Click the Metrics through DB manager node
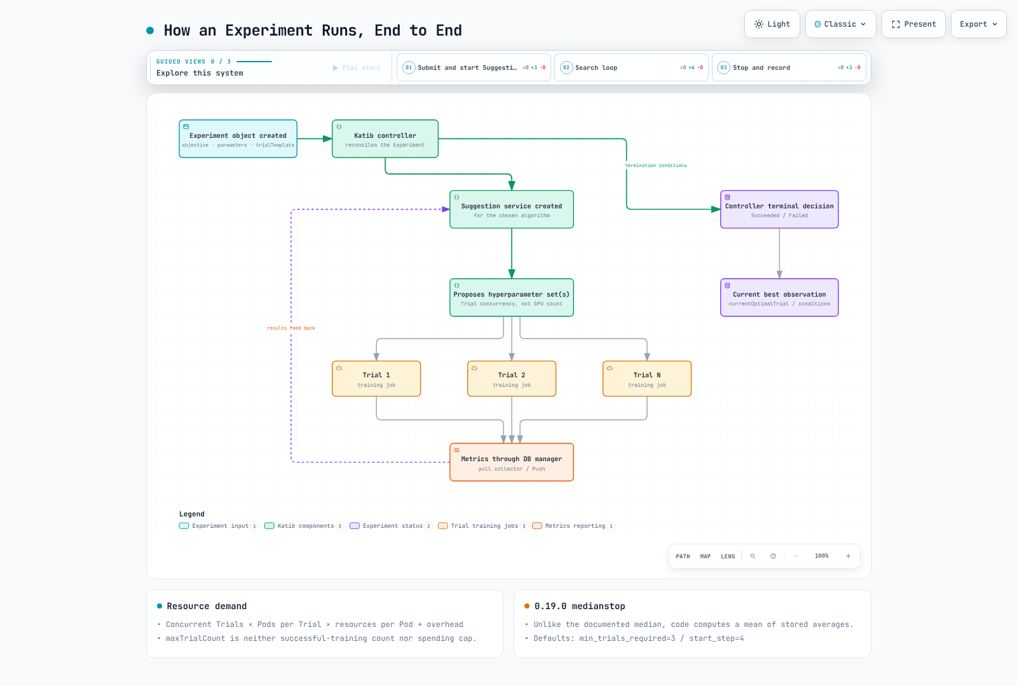This screenshot has height=686, width=1017. click(x=512, y=462)
